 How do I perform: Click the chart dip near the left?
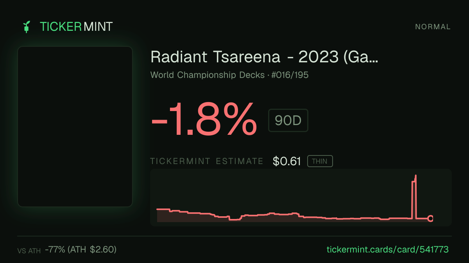pyautogui.click(x=234, y=219)
